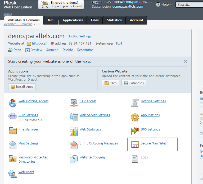Switch to the Websites & Domains tab

pos(24,20)
